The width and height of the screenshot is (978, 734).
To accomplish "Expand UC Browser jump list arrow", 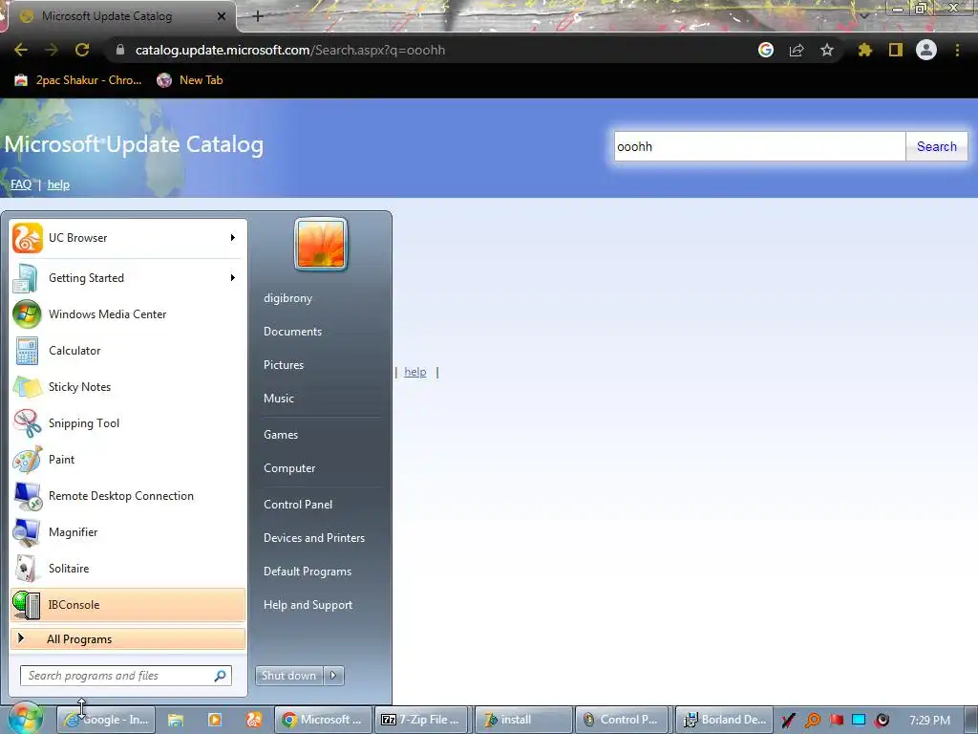I will tap(233, 238).
